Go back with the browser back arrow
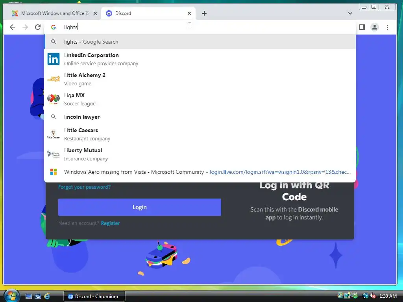The width and height of the screenshot is (403, 302). [x=12, y=27]
